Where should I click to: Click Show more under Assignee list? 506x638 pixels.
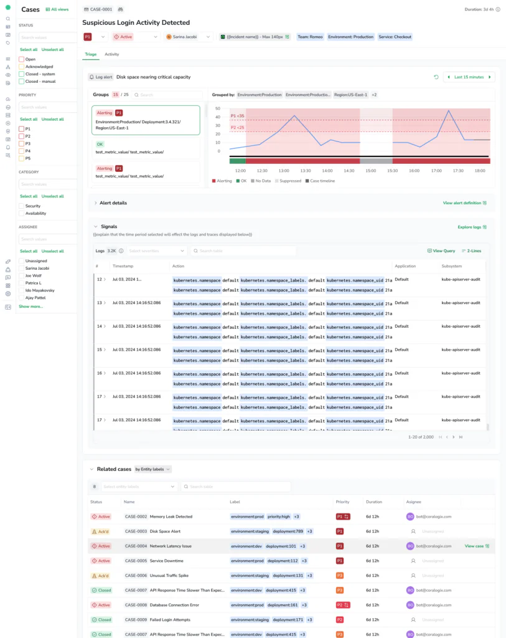[x=30, y=307]
